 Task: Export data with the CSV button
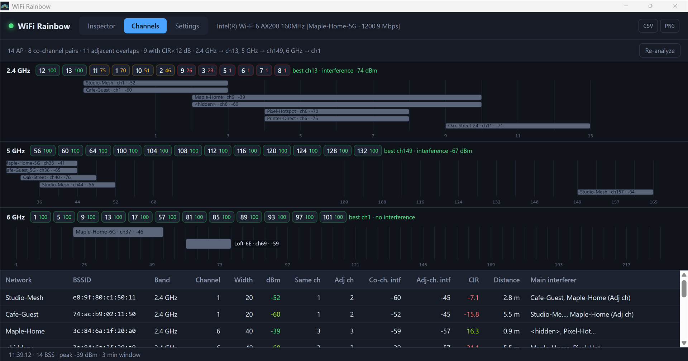click(648, 26)
